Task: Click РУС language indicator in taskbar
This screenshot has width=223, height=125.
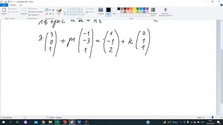Action: [x=202, y=122]
